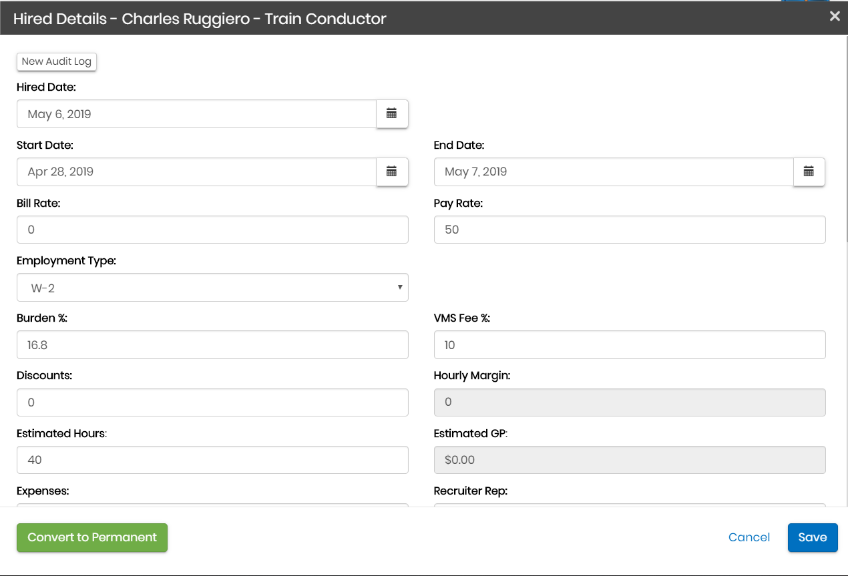
Task: Select the Burden % input field
Action: [x=212, y=345]
